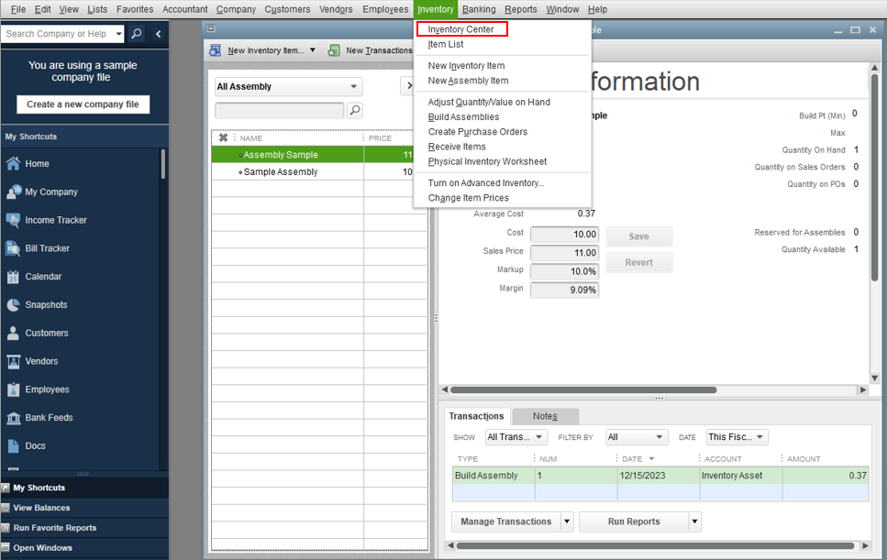Choose Change Item Prices menu entry

click(469, 198)
